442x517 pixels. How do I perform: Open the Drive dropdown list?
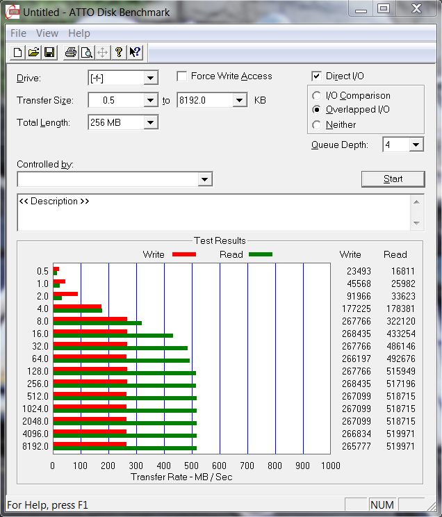coord(150,79)
